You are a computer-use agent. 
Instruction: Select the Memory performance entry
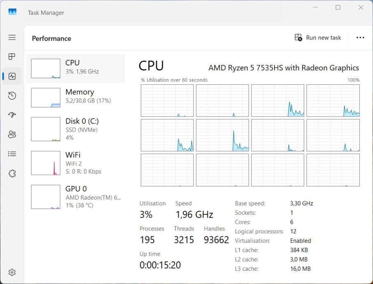[75, 98]
